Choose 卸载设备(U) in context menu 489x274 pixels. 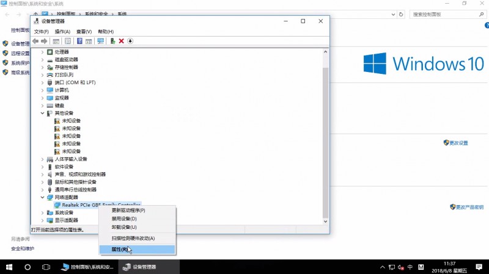pos(137,227)
